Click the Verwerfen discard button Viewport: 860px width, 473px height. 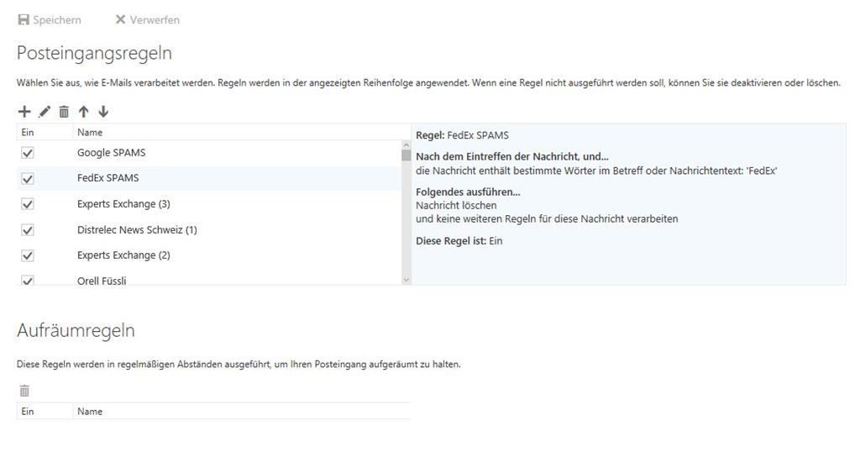147,20
